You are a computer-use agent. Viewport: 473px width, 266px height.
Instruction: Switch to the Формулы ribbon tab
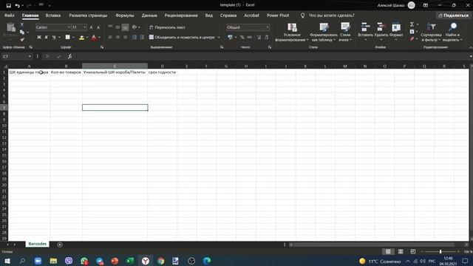pyautogui.click(x=125, y=16)
